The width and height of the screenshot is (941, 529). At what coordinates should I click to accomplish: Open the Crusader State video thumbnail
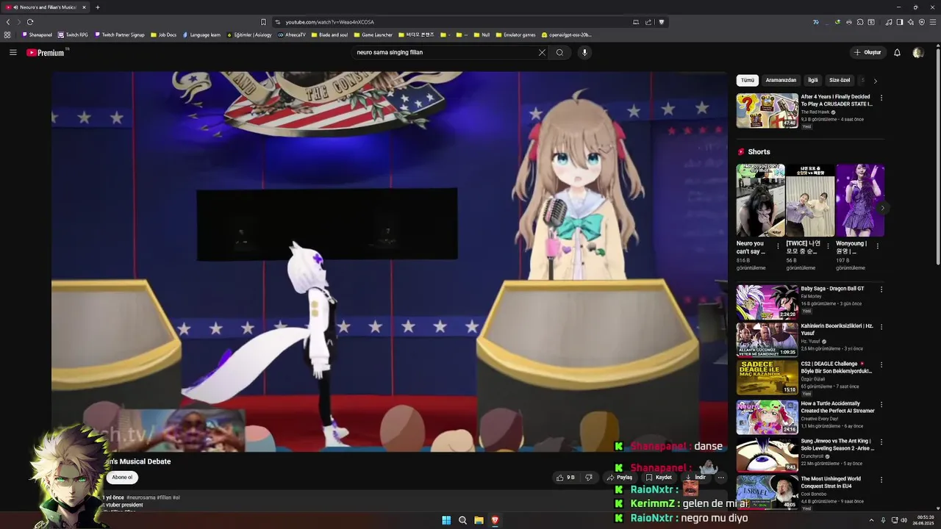767,111
